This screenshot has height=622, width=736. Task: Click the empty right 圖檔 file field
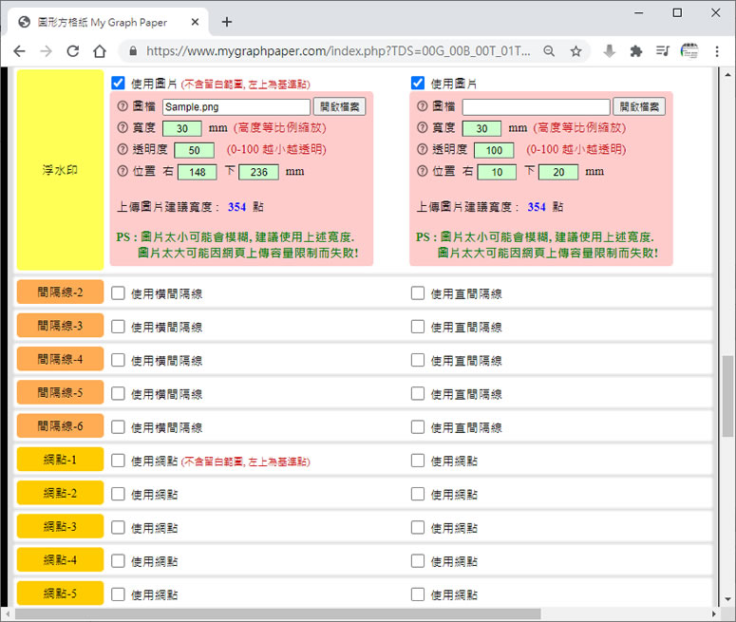coord(536,106)
